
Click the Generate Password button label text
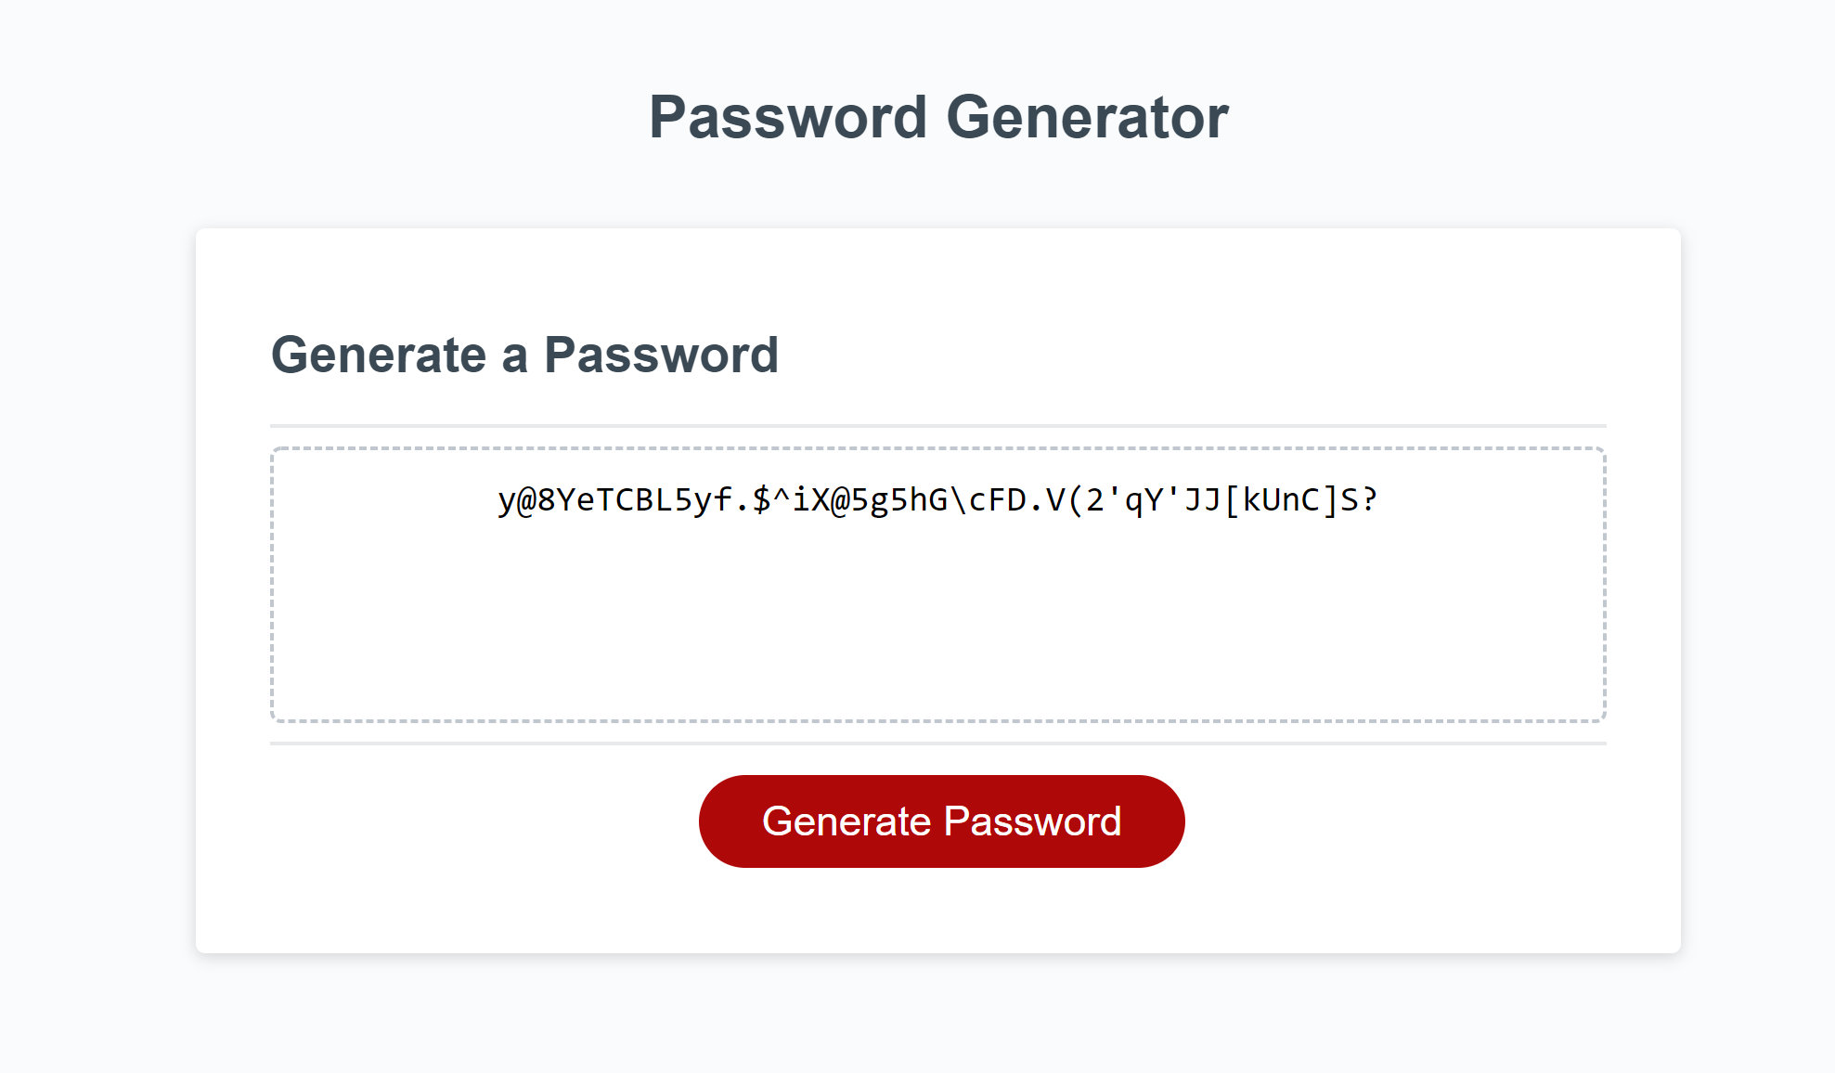coord(941,821)
